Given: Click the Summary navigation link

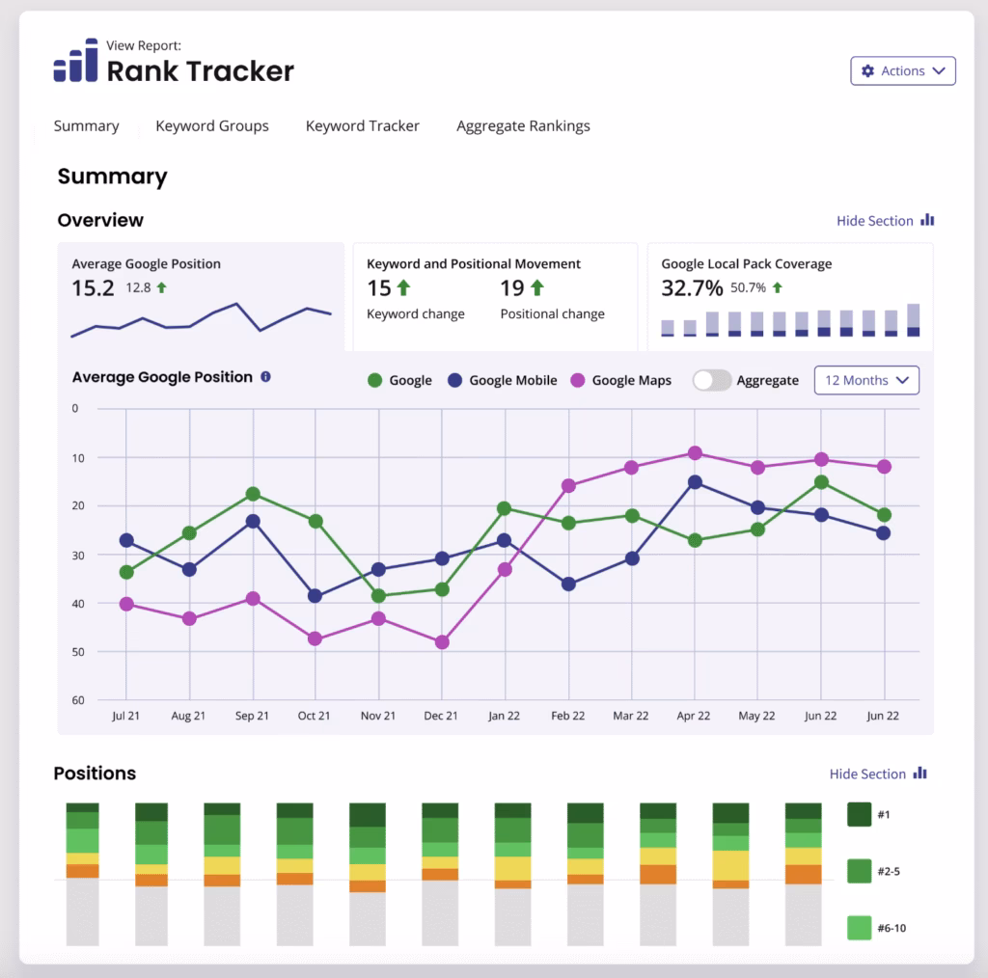Looking at the screenshot, I should coord(86,125).
